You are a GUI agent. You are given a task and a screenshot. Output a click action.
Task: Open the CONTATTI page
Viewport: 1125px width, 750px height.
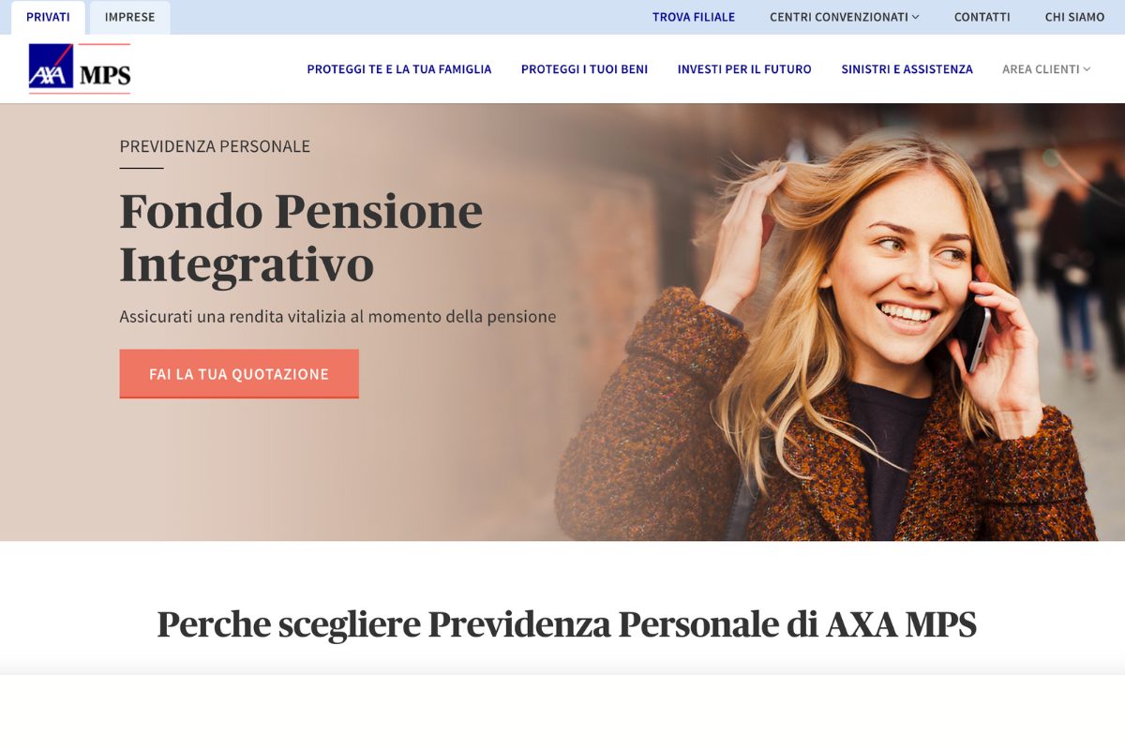[982, 17]
